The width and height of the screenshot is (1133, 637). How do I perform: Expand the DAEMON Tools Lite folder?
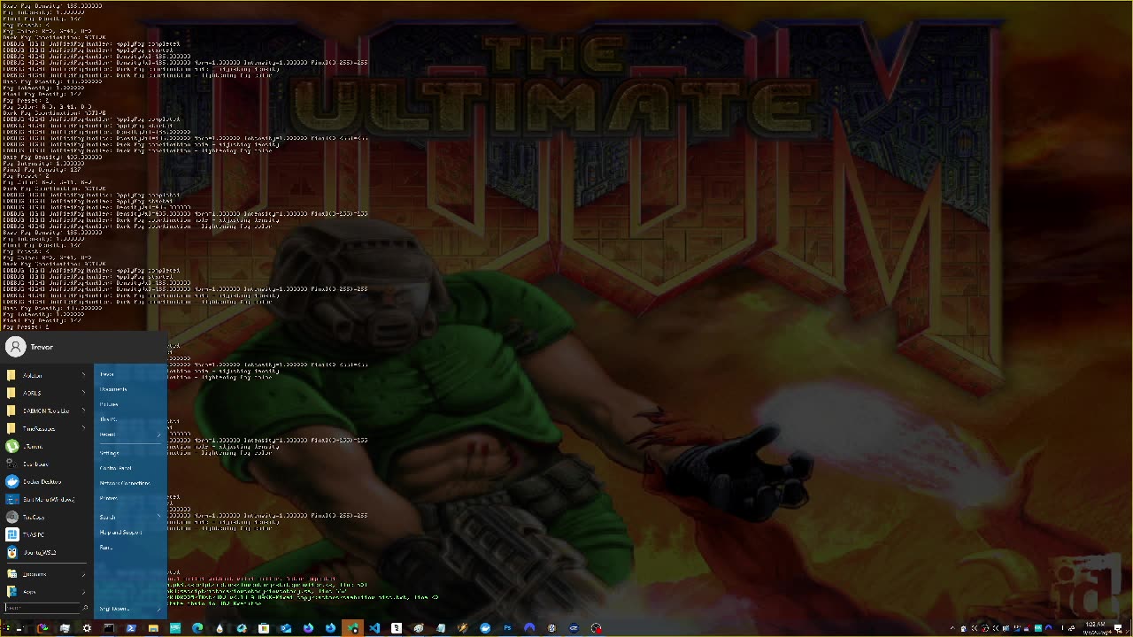pyautogui.click(x=83, y=411)
